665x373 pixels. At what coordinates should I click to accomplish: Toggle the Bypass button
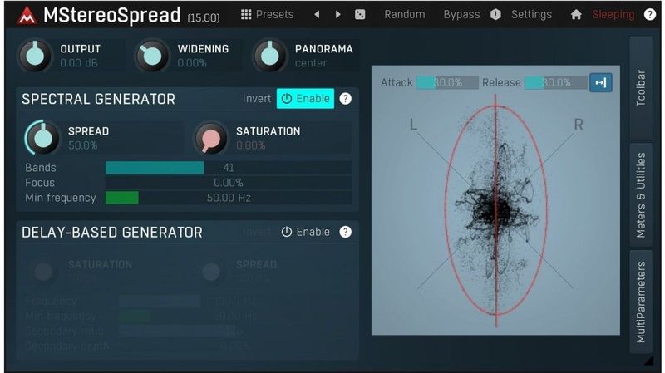461,15
